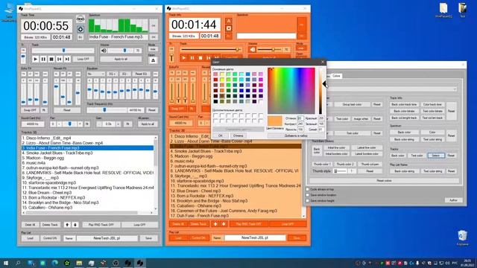The height and width of the screenshot is (268, 477).
Task: Open the Windows Start menu
Action: point(6,263)
